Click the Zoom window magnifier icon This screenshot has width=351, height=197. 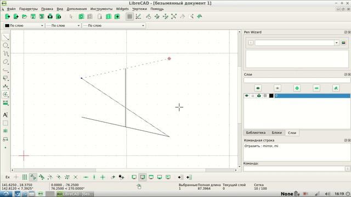click(x=191, y=16)
